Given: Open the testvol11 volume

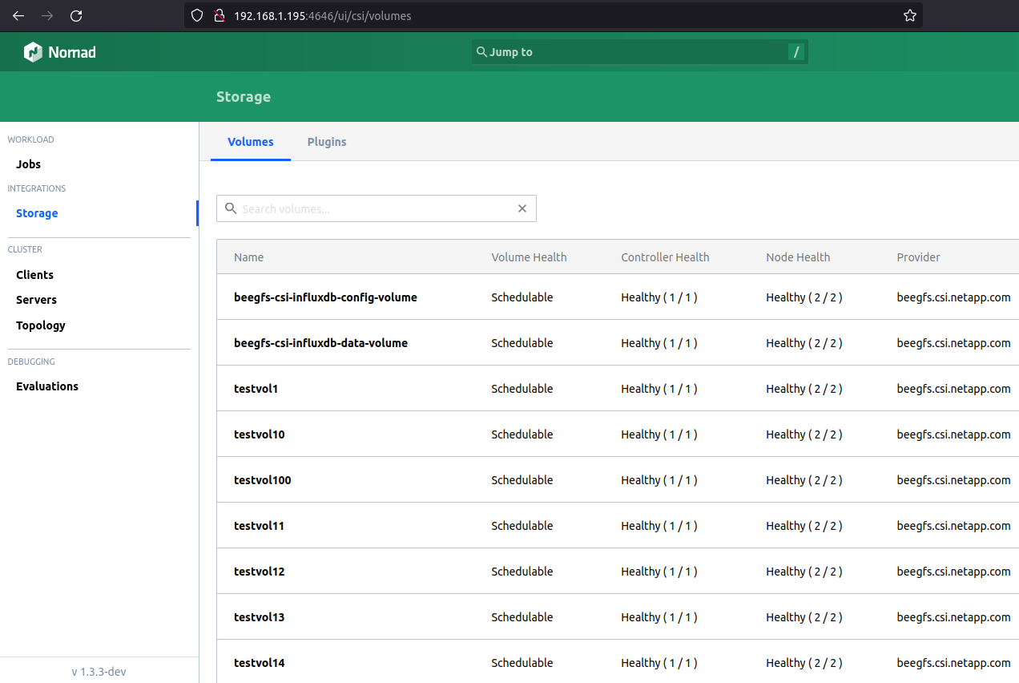Looking at the screenshot, I should (260, 526).
